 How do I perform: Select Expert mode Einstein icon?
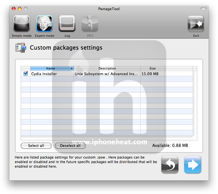pos(44,23)
